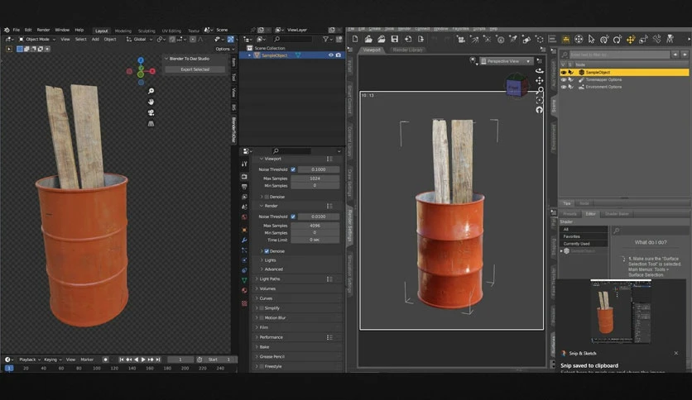Switch perspective/orthographic grid gizmo in Blender
The width and height of the screenshot is (692, 400).
(x=151, y=124)
